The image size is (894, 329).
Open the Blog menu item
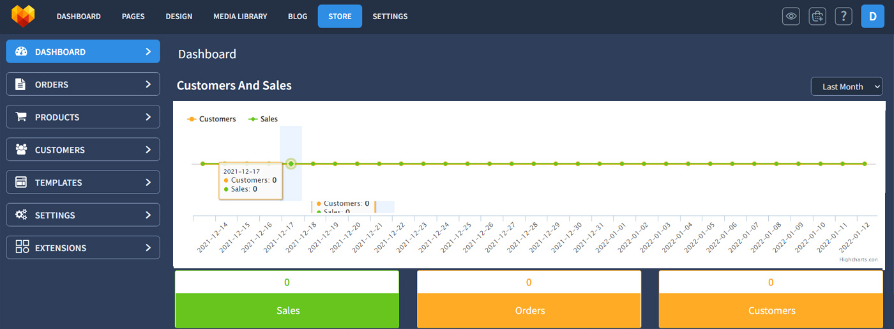(x=298, y=17)
